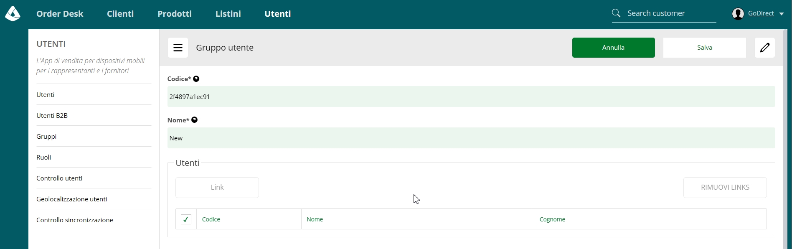Go to the Listini tab
This screenshot has width=792, height=249.
pos(228,14)
